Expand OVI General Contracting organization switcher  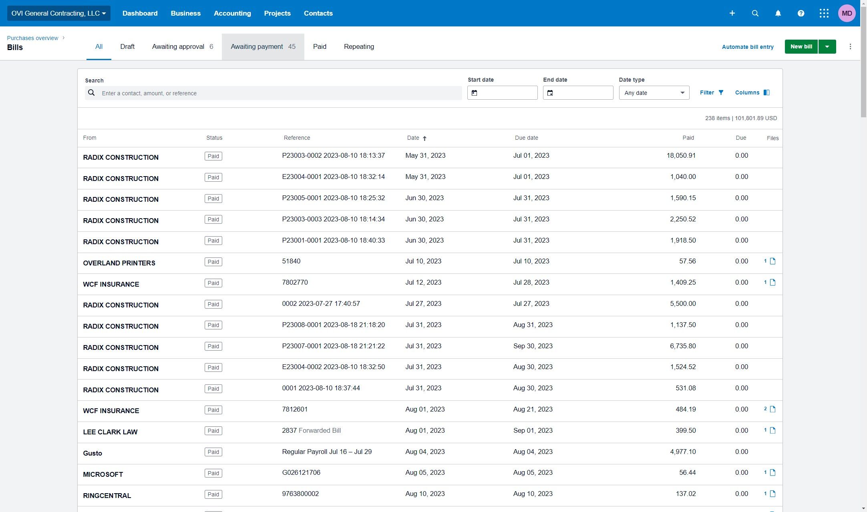click(x=58, y=13)
